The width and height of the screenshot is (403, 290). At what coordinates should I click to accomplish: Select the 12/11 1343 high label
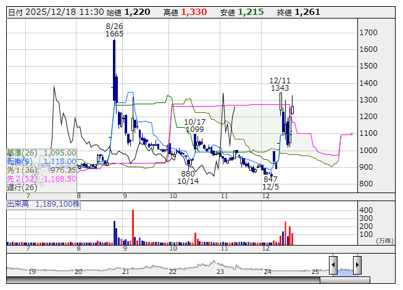(280, 85)
